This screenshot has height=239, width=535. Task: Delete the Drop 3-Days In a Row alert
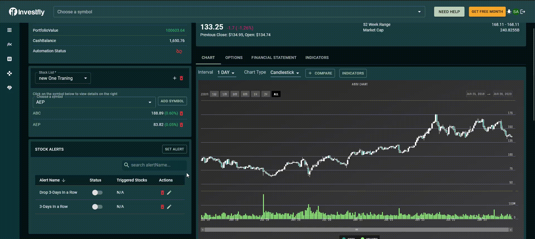pos(162,193)
